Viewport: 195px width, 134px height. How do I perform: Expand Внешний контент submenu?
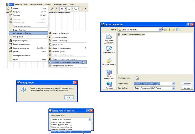click(28, 30)
